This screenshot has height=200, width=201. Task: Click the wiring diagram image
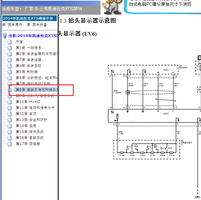coord(155,127)
